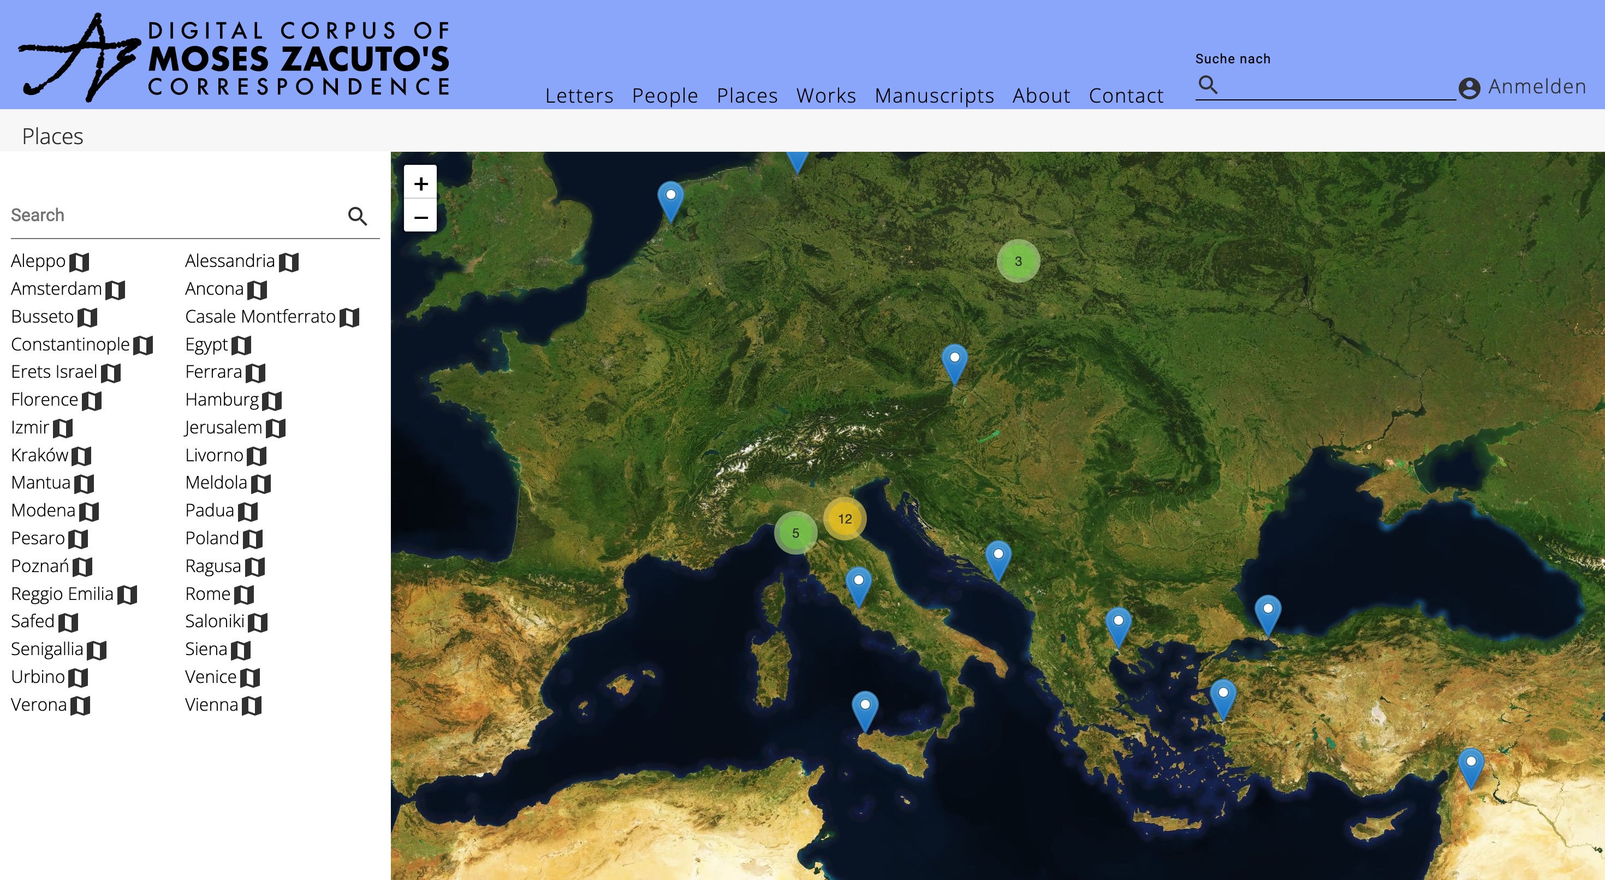Screen dimensions: 1605x880
Task: Expand the yellow cluster of 12 markers
Action: [844, 519]
